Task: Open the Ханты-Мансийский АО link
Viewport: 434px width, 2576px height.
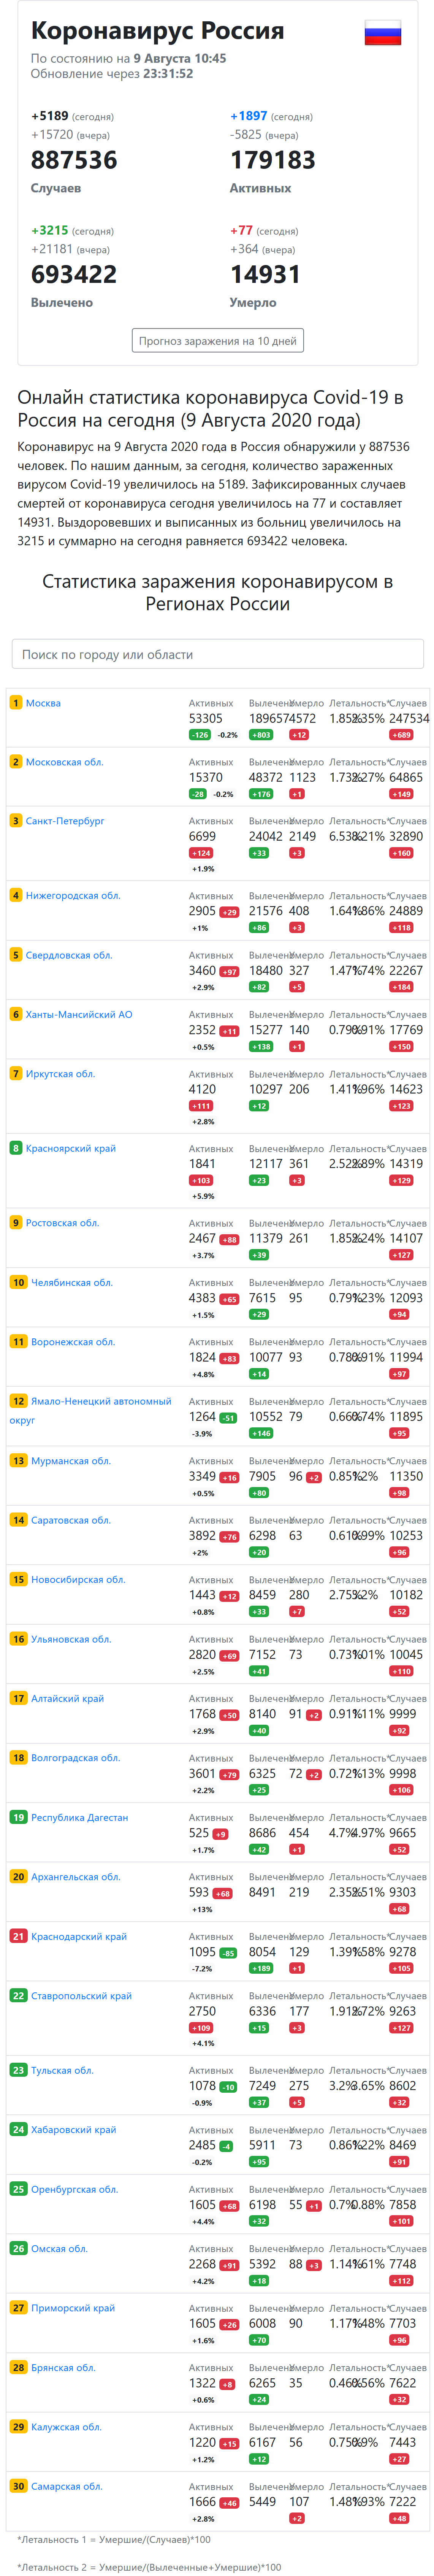Action: coord(79,1014)
